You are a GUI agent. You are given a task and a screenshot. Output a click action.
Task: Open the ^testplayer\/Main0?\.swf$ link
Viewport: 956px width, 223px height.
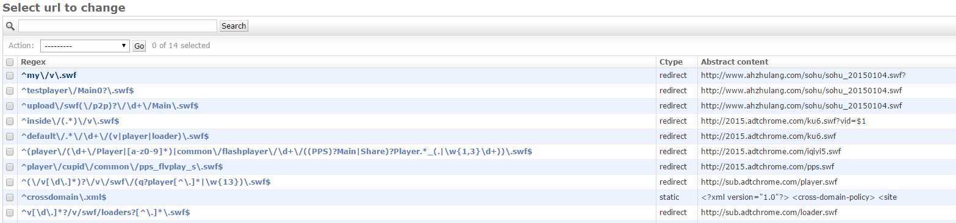click(x=77, y=90)
